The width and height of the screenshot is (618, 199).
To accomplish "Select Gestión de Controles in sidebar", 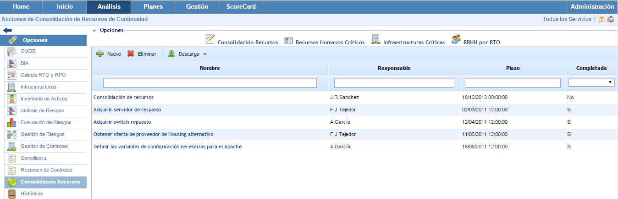I will click(x=44, y=147).
